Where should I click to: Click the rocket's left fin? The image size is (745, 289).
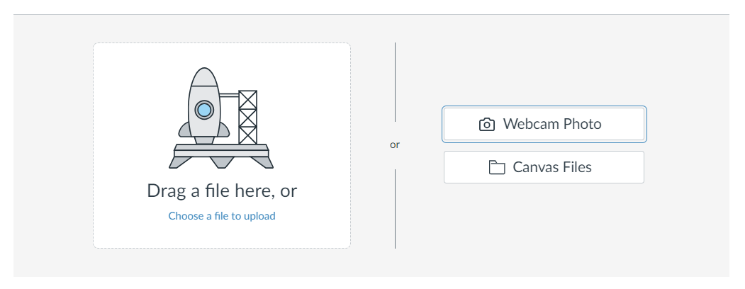(x=184, y=130)
